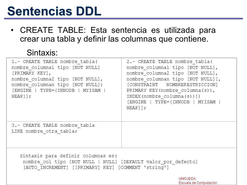Click 'Escuela de Computación' footer text
Viewport: 247px width, 185px height.
pyautogui.click(x=198, y=183)
